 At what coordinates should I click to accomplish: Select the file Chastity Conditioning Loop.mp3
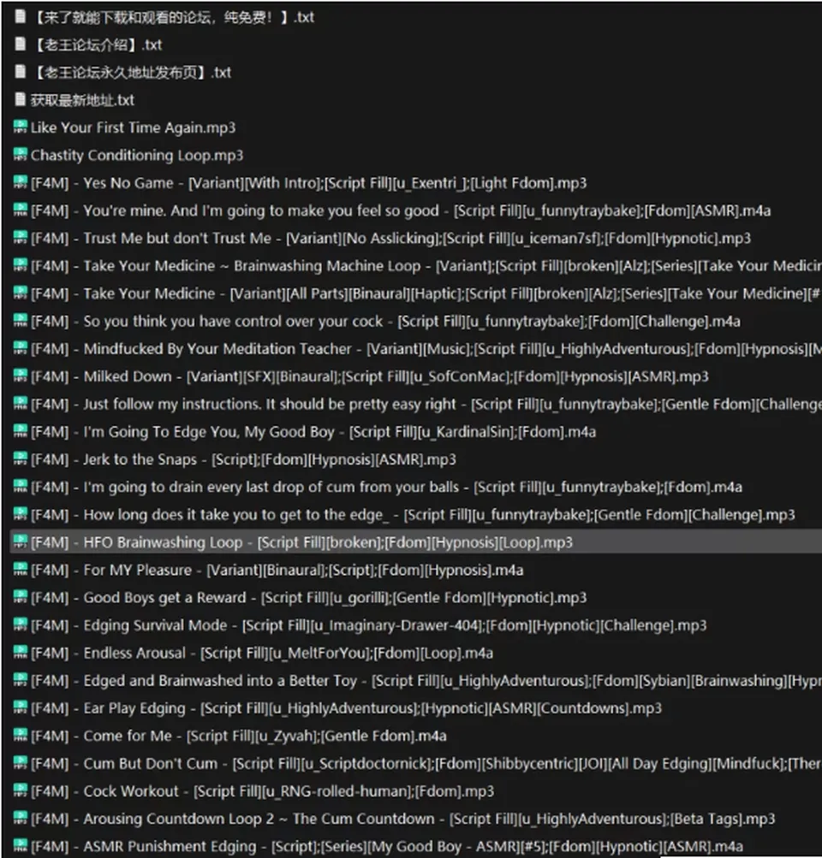click(x=137, y=155)
